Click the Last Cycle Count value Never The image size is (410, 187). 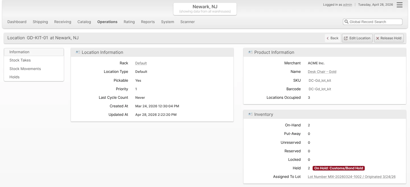(140, 98)
